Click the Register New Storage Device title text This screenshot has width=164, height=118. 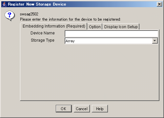click(x=37, y=4)
